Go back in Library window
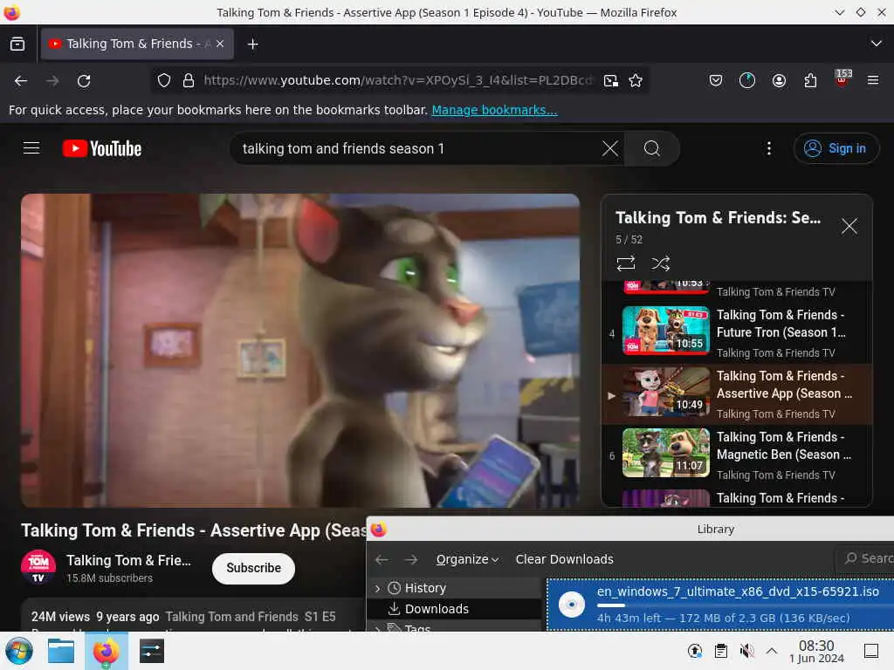The height and width of the screenshot is (670, 894). tap(382, 559)
